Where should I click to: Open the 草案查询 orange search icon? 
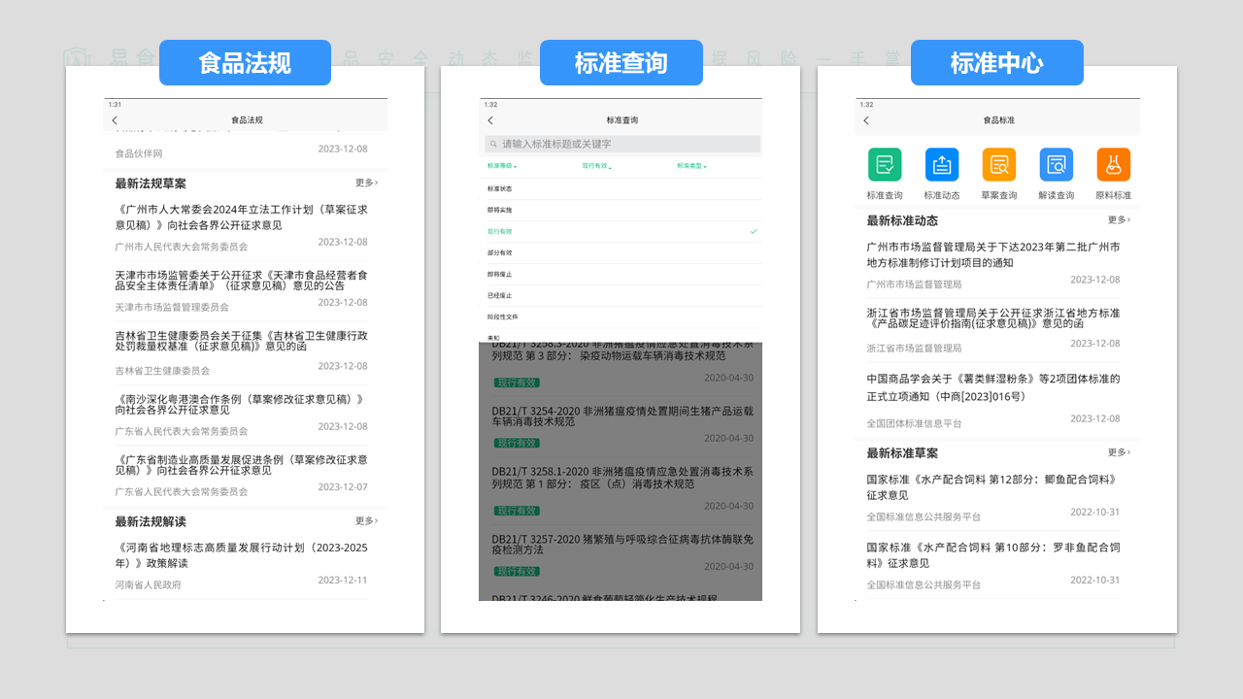(x=999, y=165)
